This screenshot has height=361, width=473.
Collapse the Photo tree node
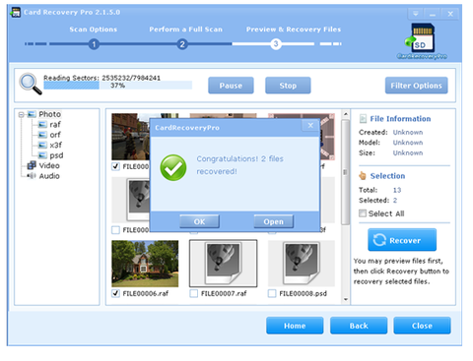click(22, 114)
